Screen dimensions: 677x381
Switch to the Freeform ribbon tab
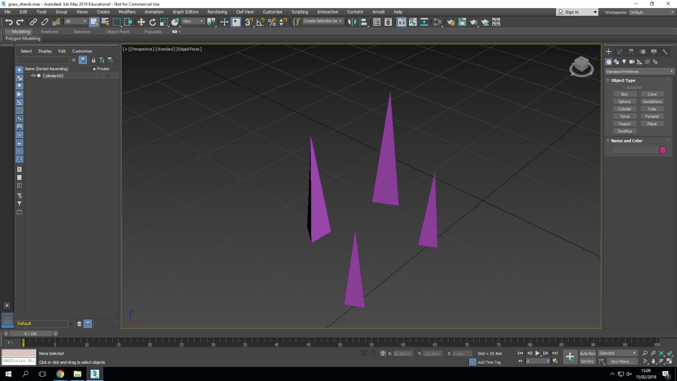(49, 31)
